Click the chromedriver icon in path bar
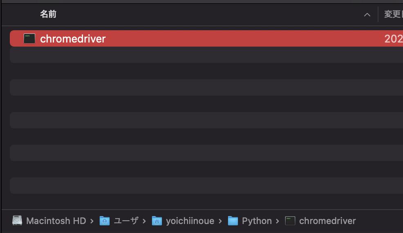This screenshot has height=233, width=403. click(290, 221)
